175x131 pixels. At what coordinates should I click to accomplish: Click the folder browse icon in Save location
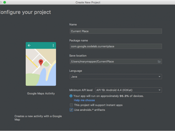coord(159,61)
